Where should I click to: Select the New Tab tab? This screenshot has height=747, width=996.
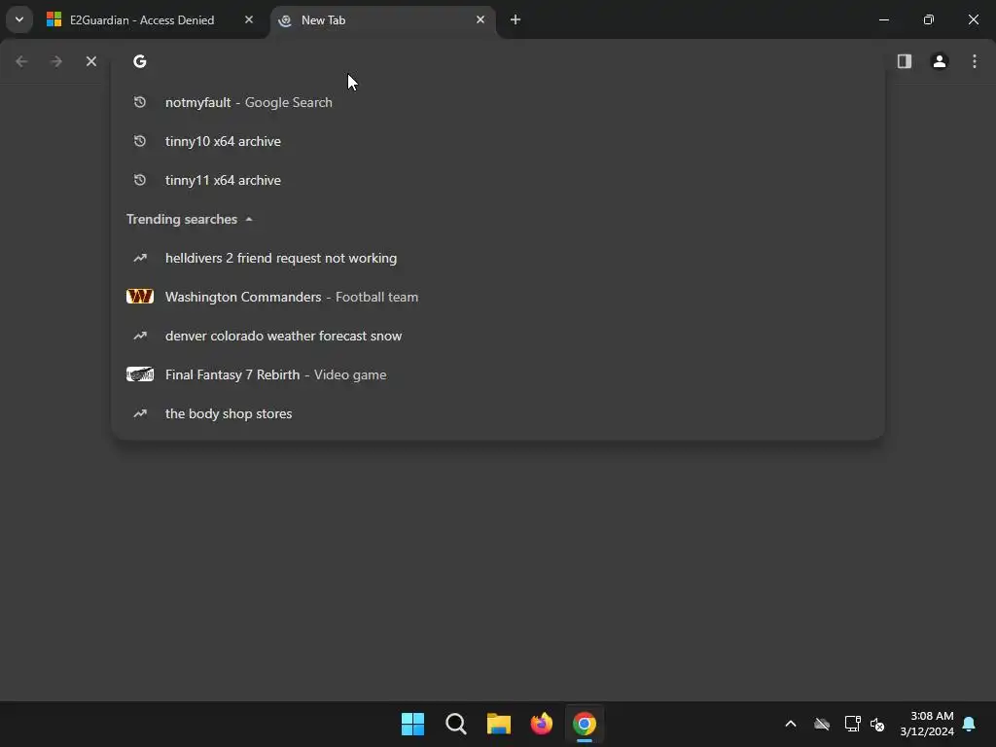pos(382,19)
